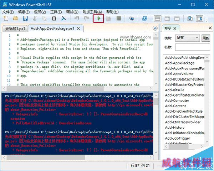Image resolution: width=214 pixels, height=171 pixels.
Task: Select Add-BCDataCacheExtension command
Action: click(184, 79)
